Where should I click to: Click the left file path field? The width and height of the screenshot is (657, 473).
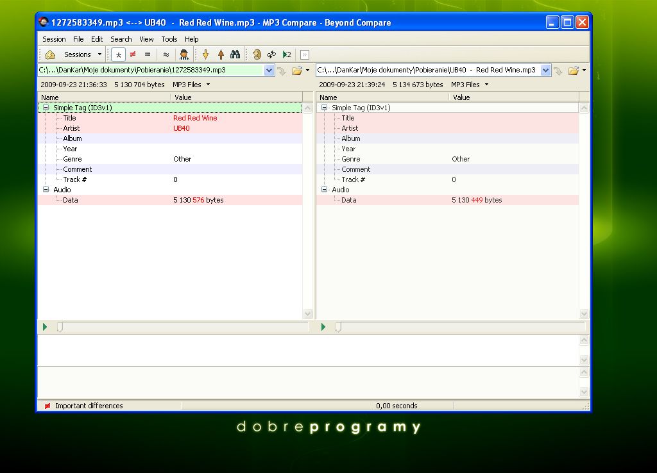pyautogui.click(x=150, y=70)
